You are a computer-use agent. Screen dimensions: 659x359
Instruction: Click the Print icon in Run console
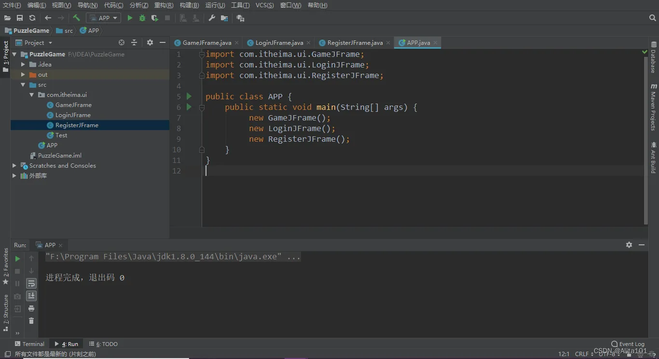point(31,308)
